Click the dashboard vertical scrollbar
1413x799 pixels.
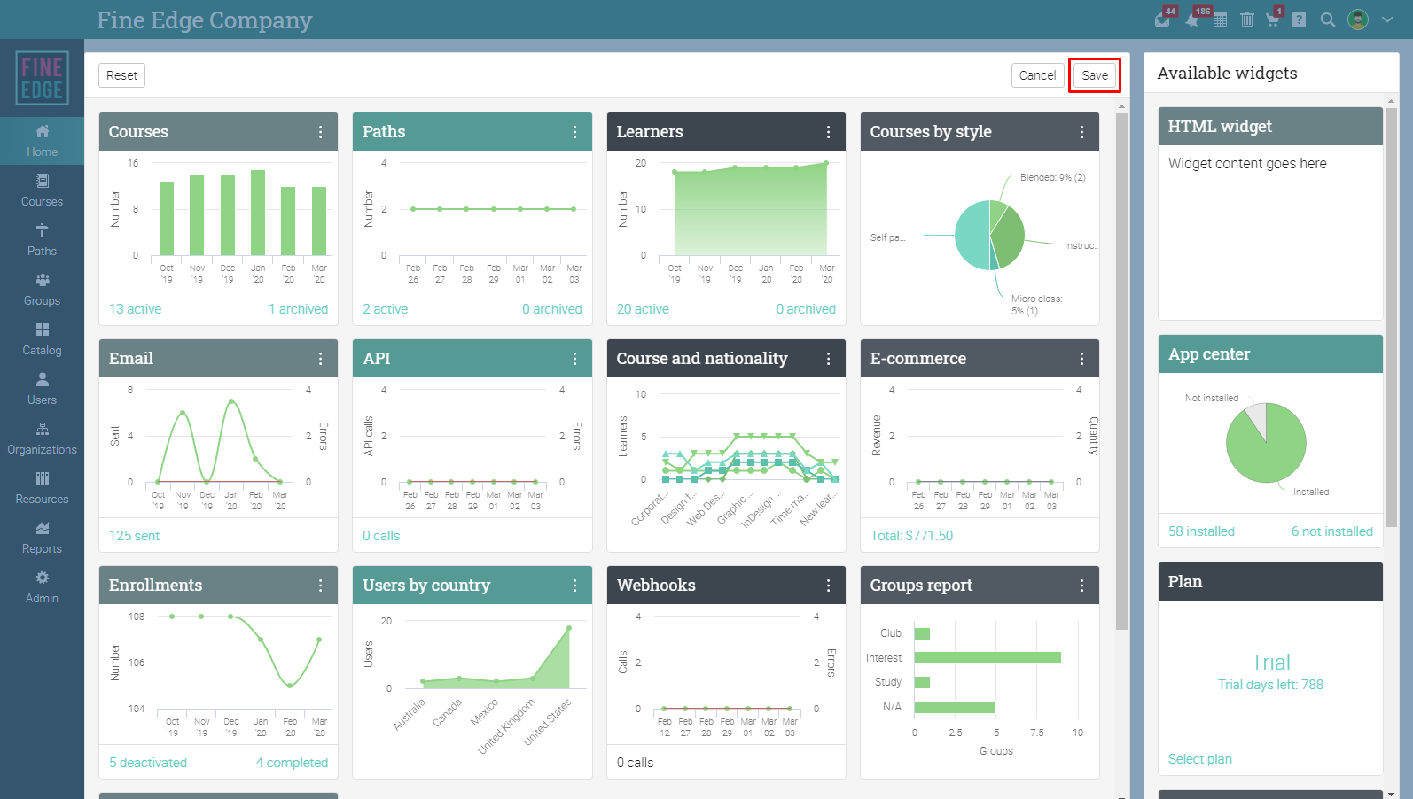[x=1121, y=372]
